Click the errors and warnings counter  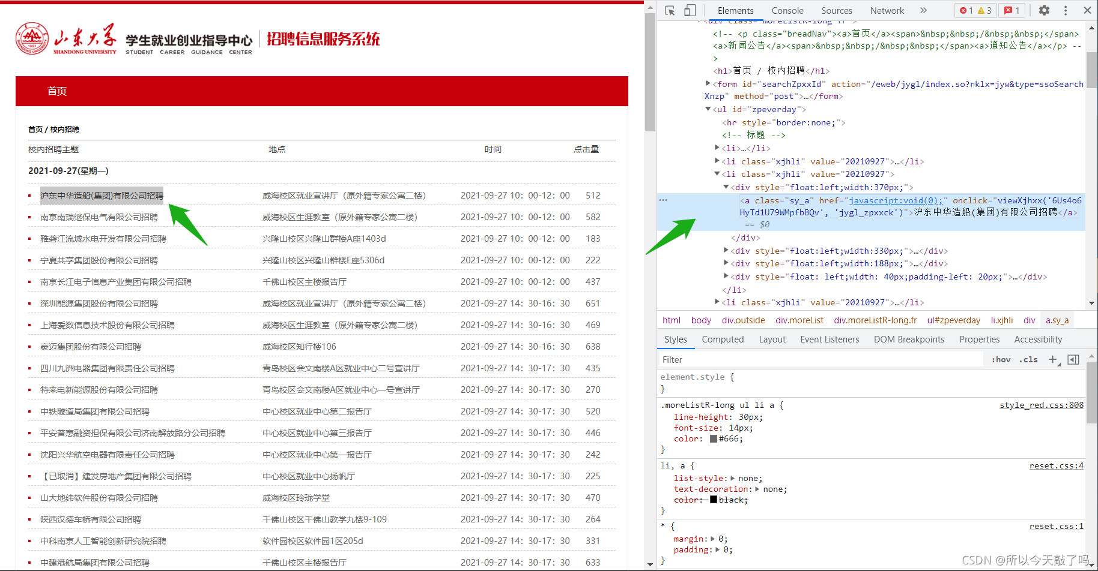(x=975, y=10)
